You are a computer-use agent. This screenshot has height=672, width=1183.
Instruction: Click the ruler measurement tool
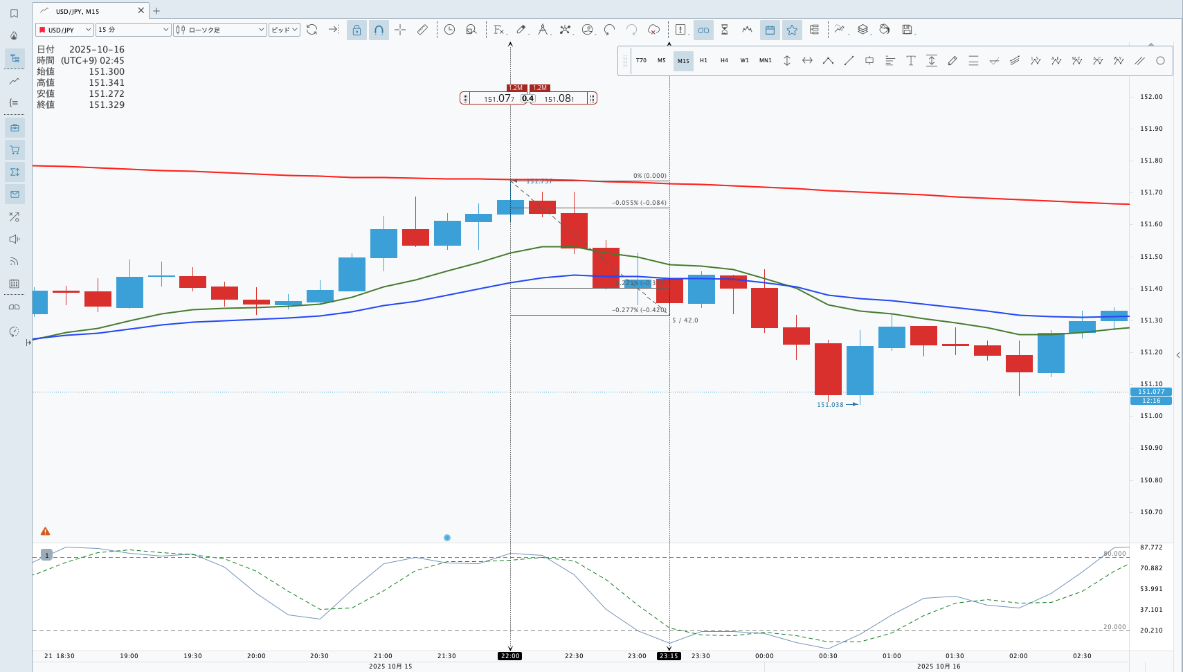point(422,30)
